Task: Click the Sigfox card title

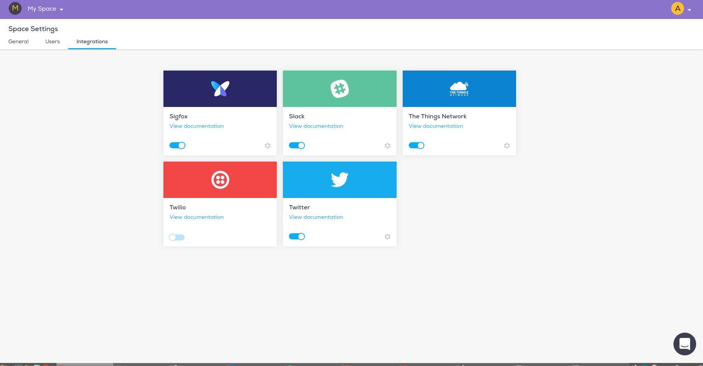Action: point(179,116)
